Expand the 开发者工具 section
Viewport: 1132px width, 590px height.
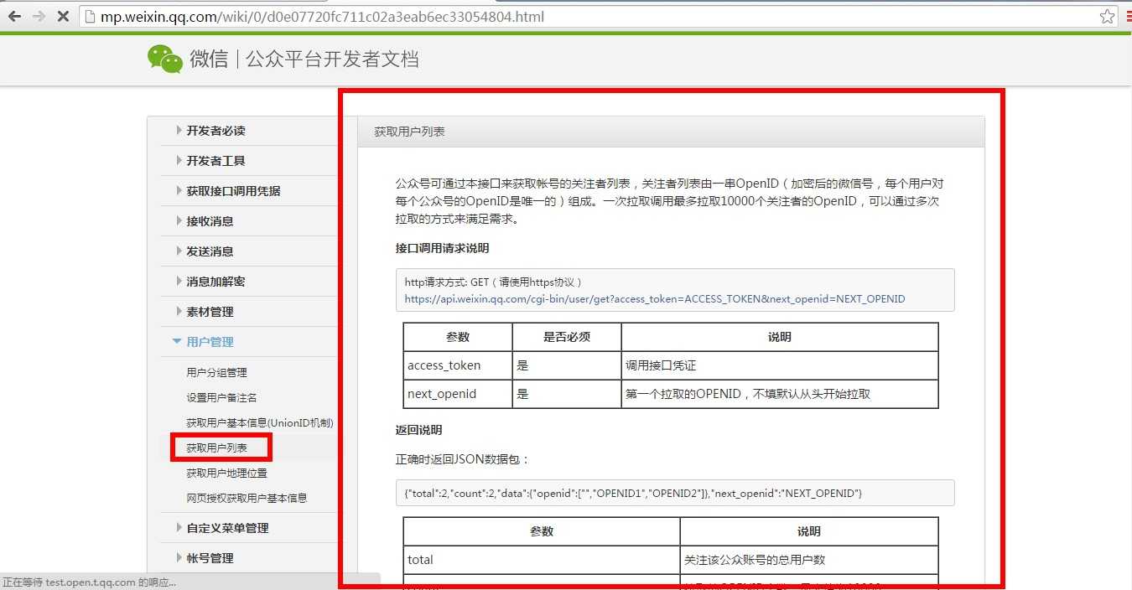tap(215, 161)
